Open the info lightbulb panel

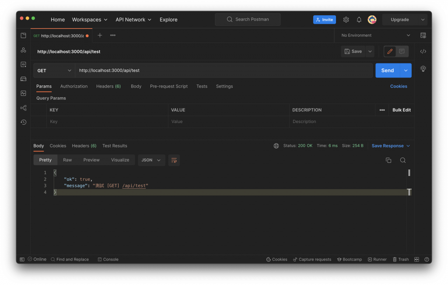point(423,69)
